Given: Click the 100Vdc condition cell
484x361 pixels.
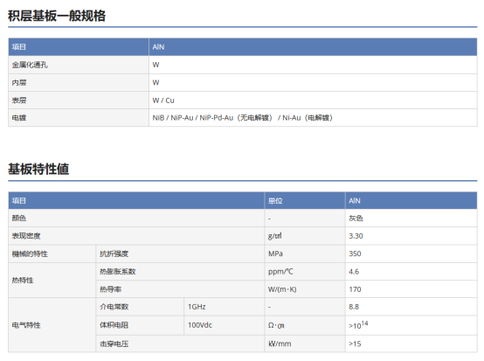Looking at the screenshot, I should (225, 325).
